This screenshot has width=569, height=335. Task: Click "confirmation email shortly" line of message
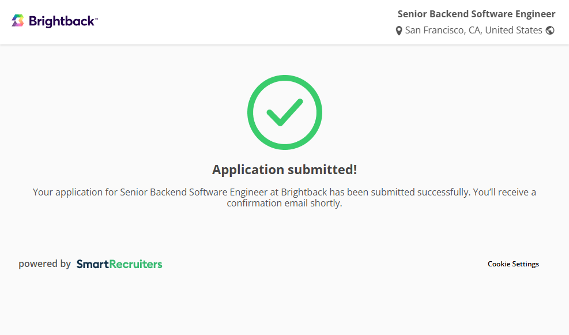coord(285,204)
